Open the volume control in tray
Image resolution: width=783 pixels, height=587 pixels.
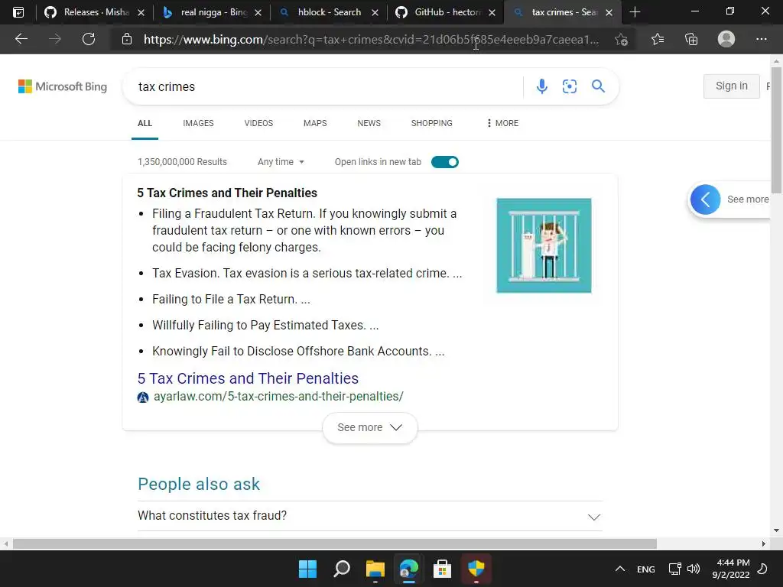694,569
